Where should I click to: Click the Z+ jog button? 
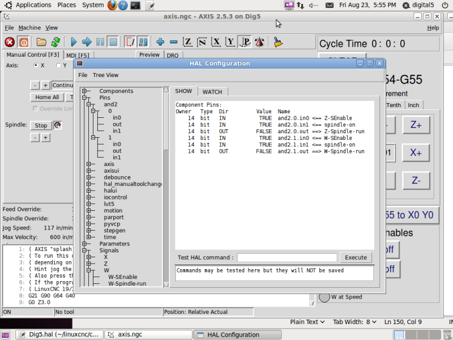tap(416, 125)
